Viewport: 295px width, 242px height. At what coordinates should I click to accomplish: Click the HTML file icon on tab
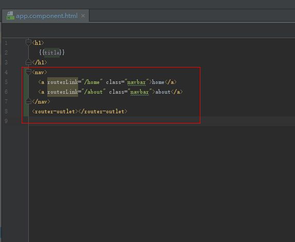pyautogui.click(x=10, y=15)
